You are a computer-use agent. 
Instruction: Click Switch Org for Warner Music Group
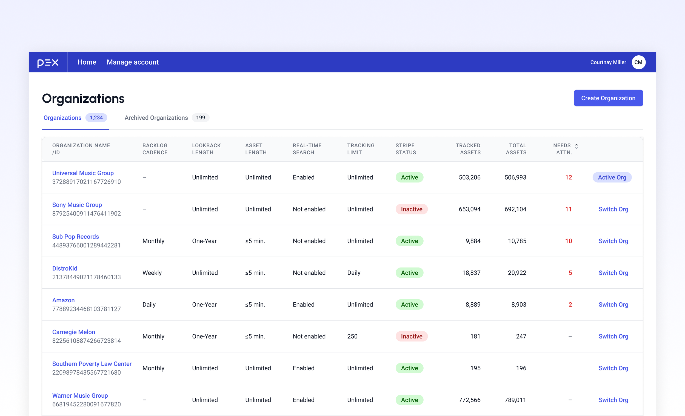click(613, 400)
